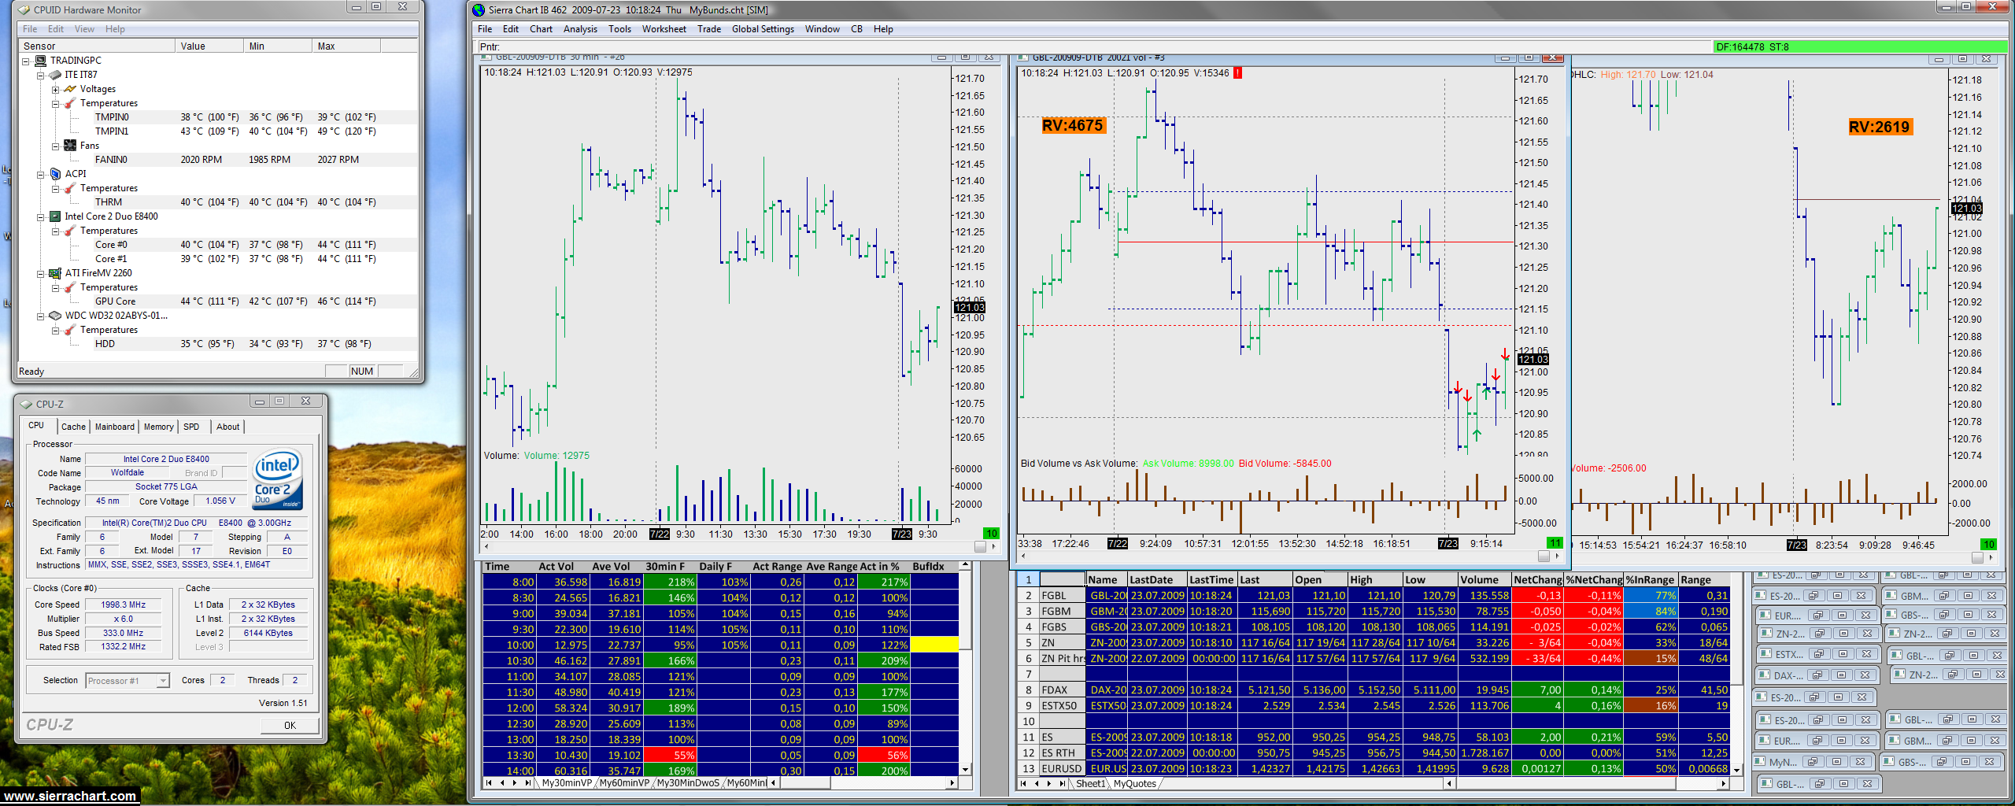
Task: Click the Intel Core 2 Duo E8400 processor icon
Action: click(55, 216)
